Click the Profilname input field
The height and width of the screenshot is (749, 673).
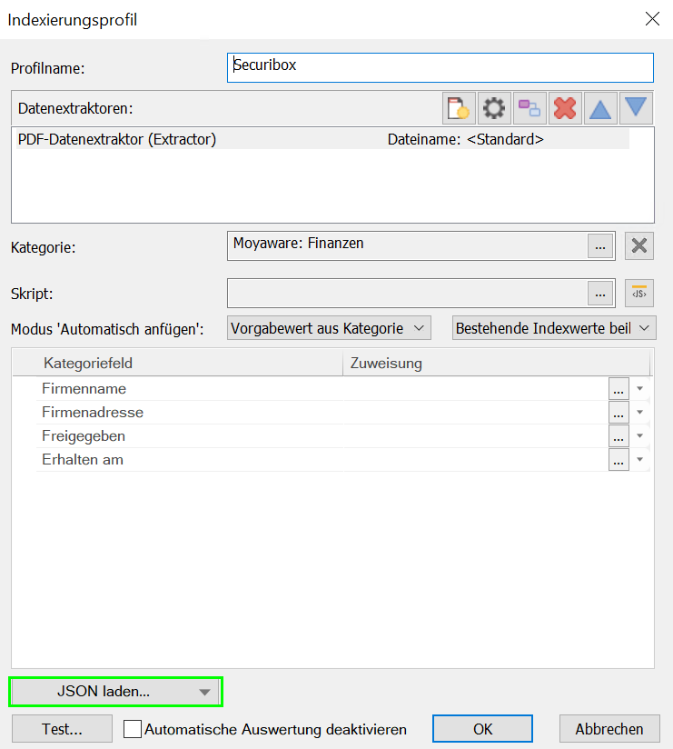point(440,67)
